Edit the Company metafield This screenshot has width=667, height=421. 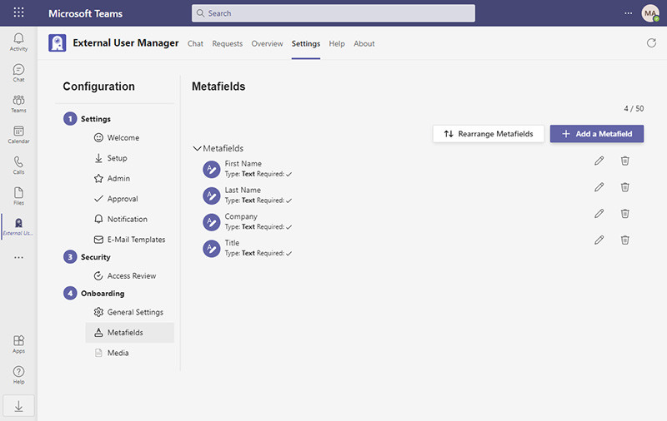tap(599, 214)
